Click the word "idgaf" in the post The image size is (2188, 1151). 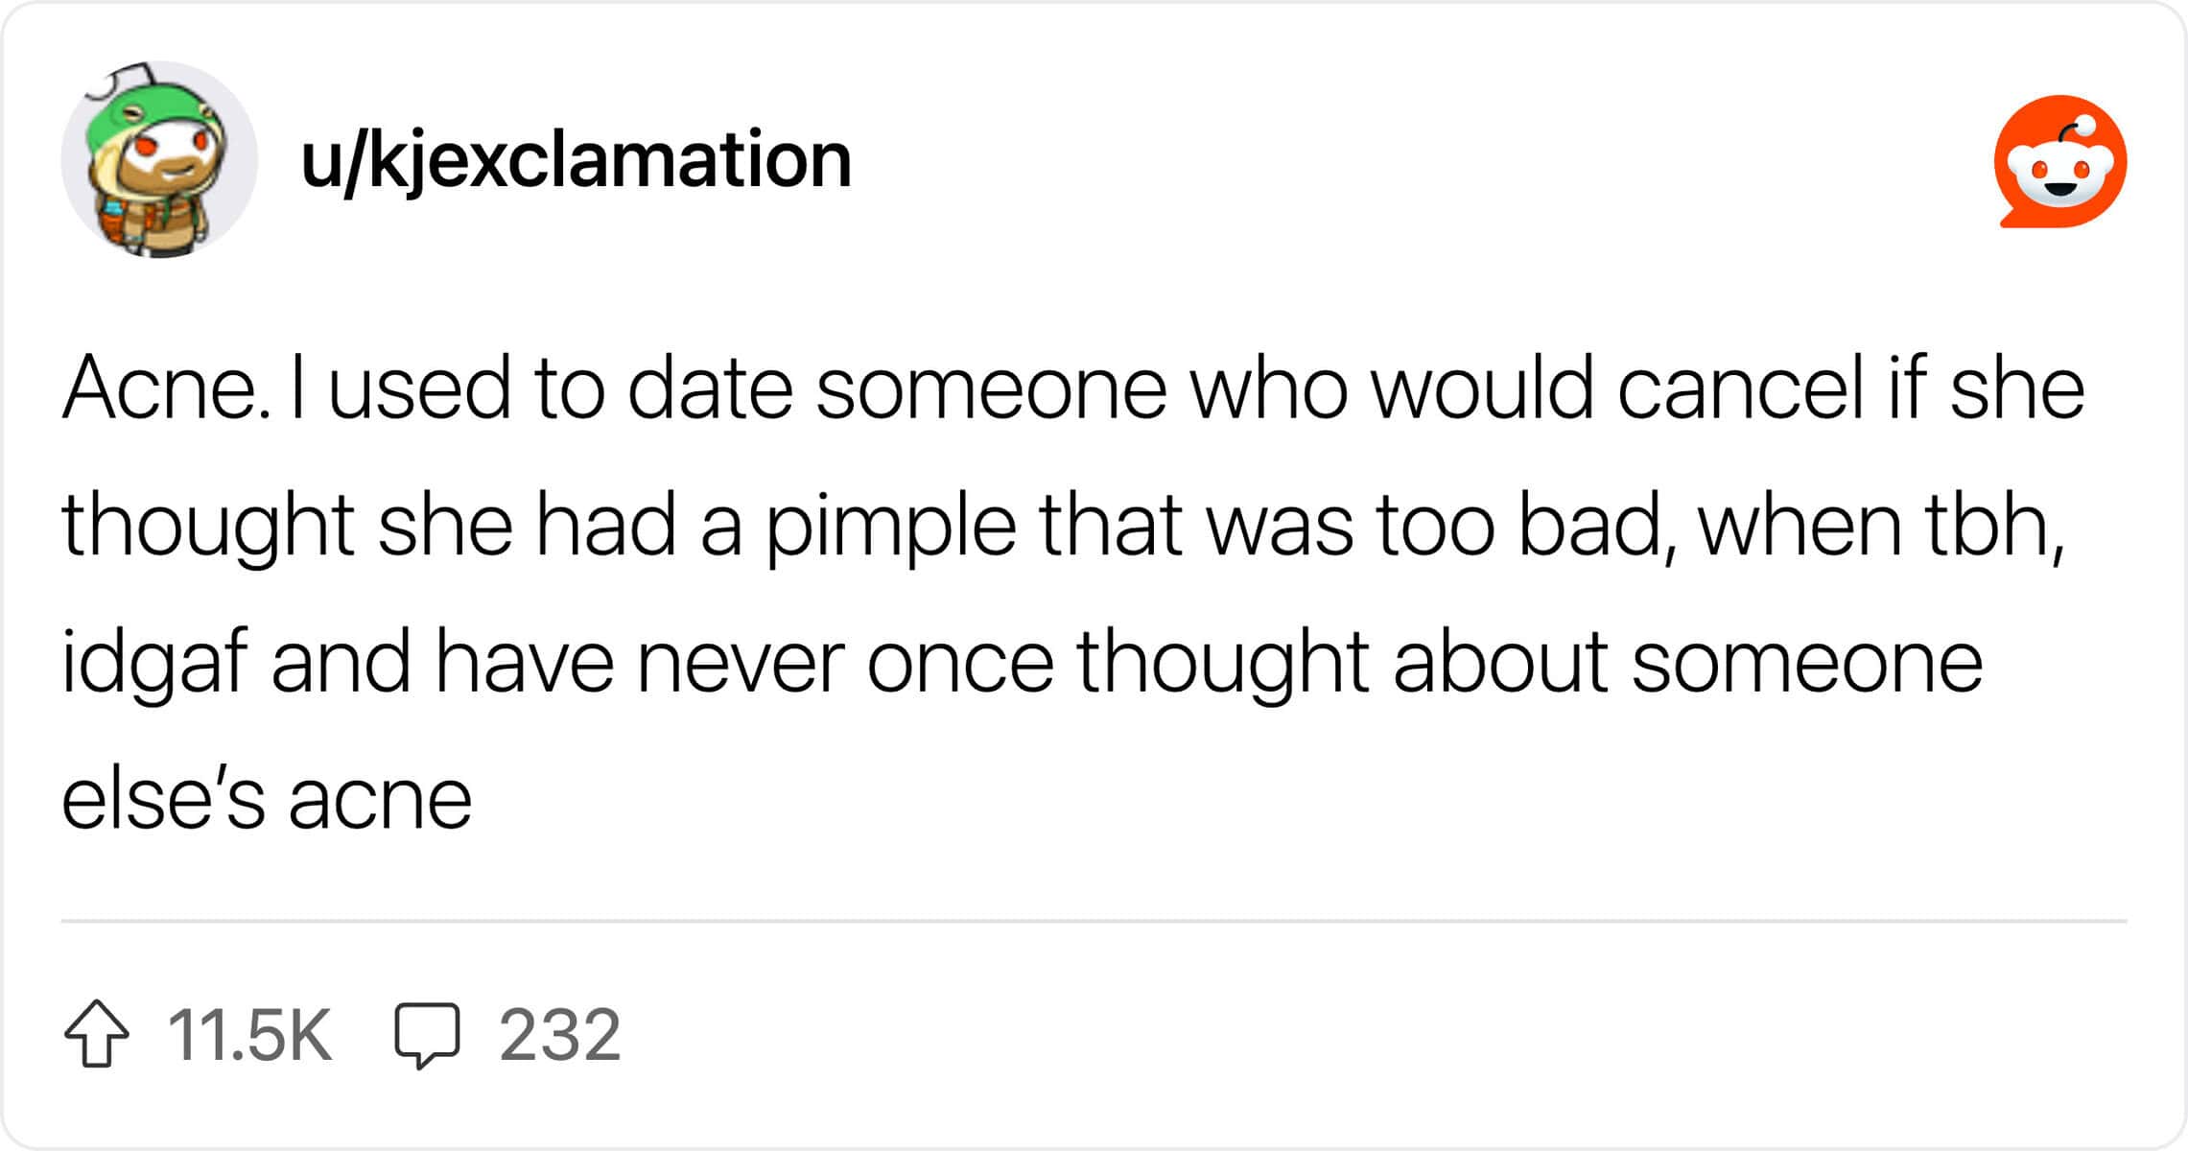(154, 664)
